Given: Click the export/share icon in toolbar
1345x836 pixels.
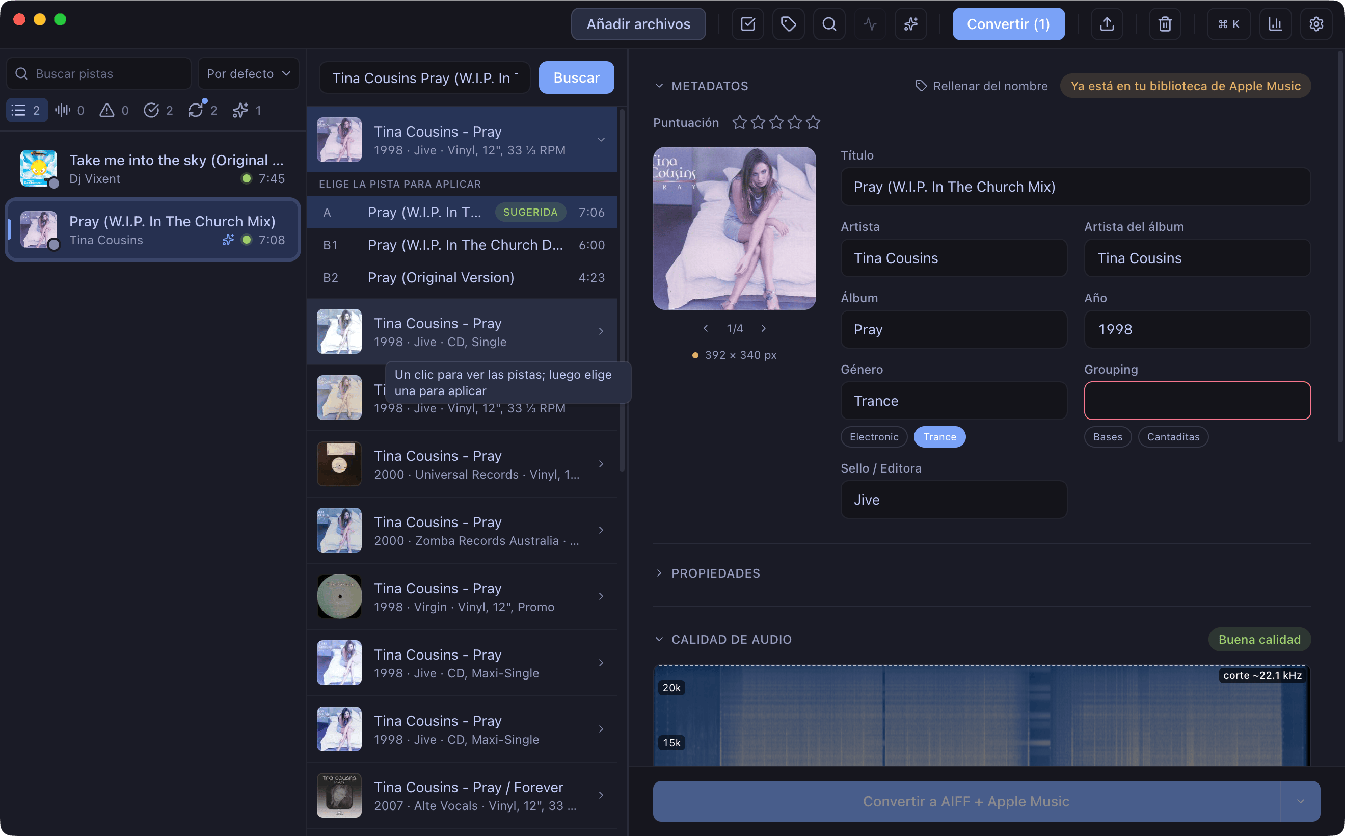Looking at the screenshot, I should (x=1107, y=24).
